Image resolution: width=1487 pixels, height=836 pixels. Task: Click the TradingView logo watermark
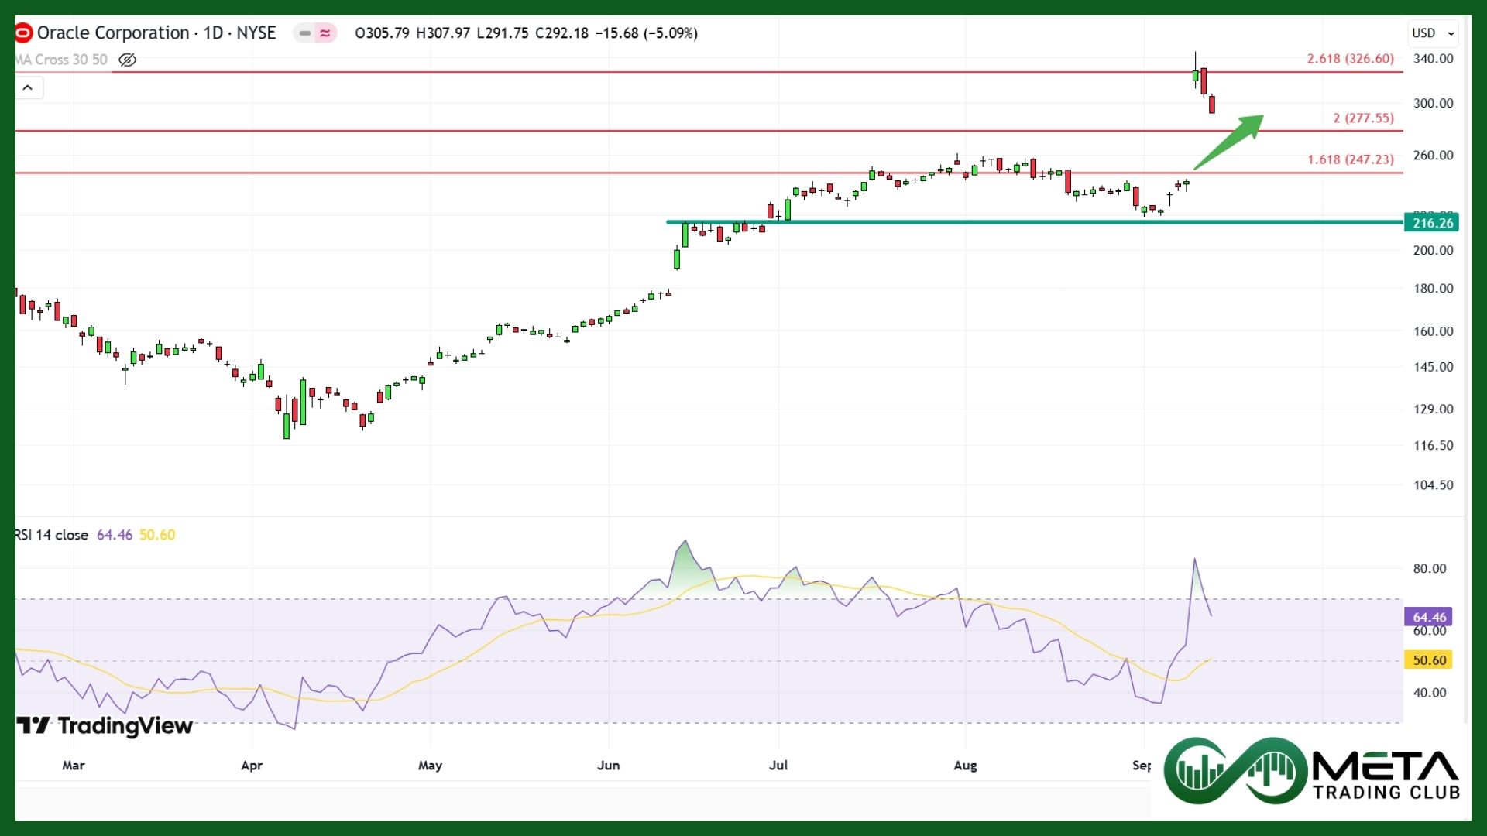105,726
